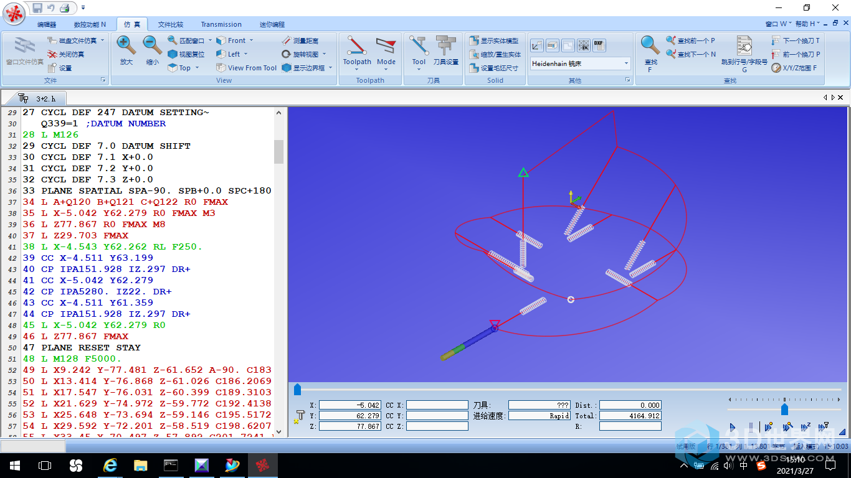Click the simulation speed slider handle

(784, 409)
